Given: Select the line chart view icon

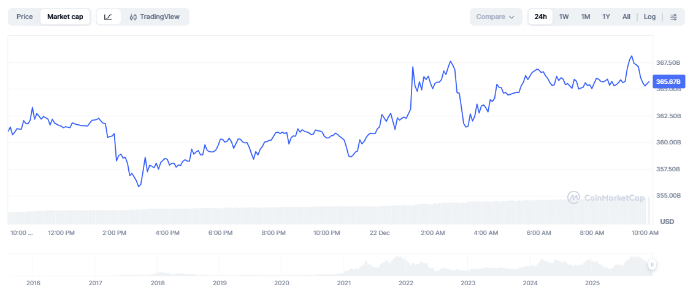Looking at the screenshot, I should (108, 17).
